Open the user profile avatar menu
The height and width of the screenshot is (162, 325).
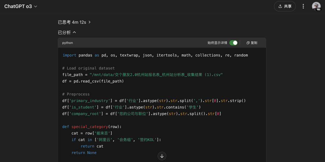coord(316,6)
